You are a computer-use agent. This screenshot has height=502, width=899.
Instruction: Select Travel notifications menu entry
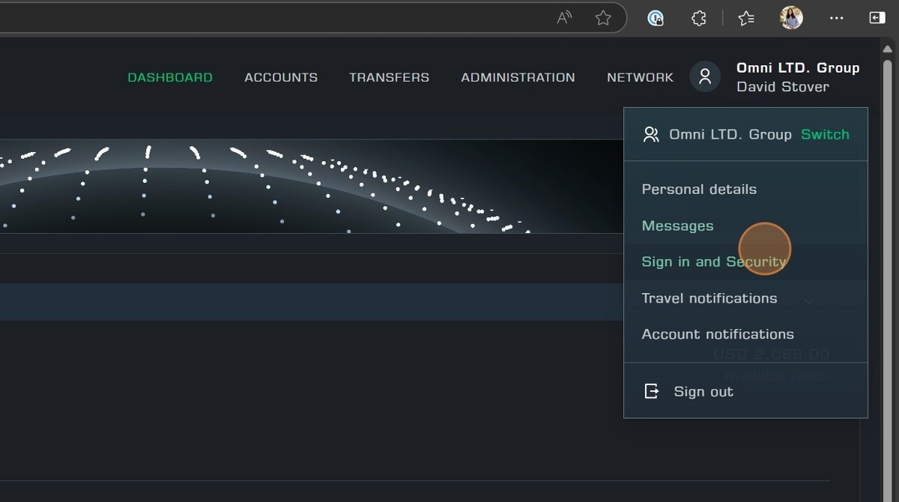click(x=709, y=298)
